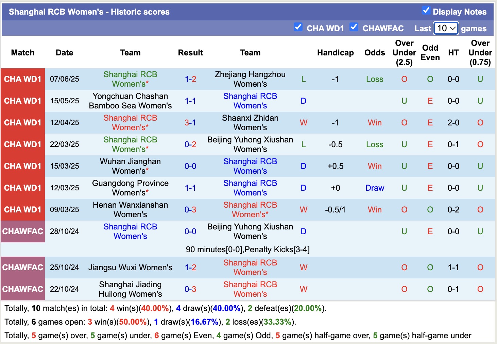497x344 pixels.
Task: Click the Handicap column header
Action: 335,53
